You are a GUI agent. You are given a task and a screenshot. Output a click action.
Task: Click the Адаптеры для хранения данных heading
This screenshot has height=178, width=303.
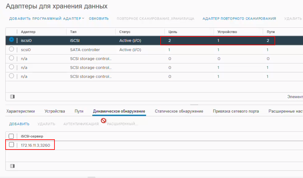pyautogui.click(x=57, y=7)
